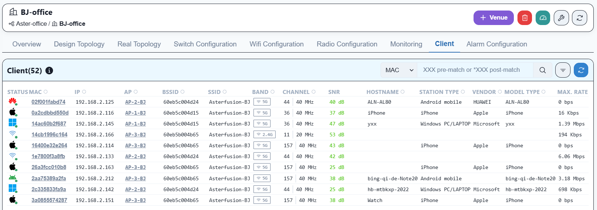Image resolution: width=597 pixels, height=210 pixels.
Task: Sort by the BAND column toggle
Action: point(272,92)
